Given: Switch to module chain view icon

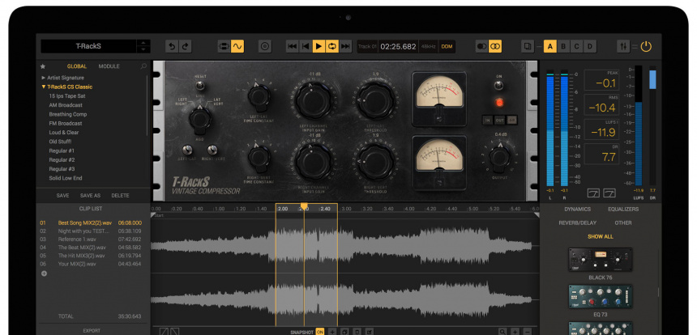Looking at the screenshot, I should pyautogui.click(x=224, y=46).
